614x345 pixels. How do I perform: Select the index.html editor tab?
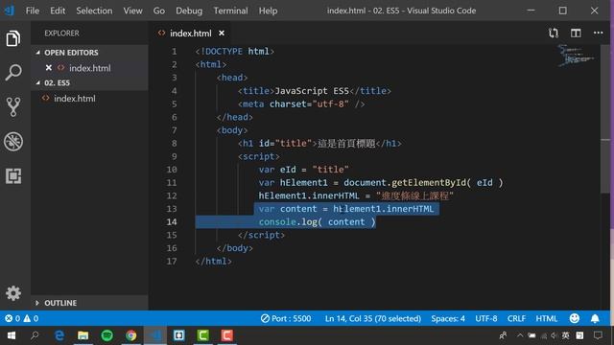pyautogui.click(x=190, y=34)
